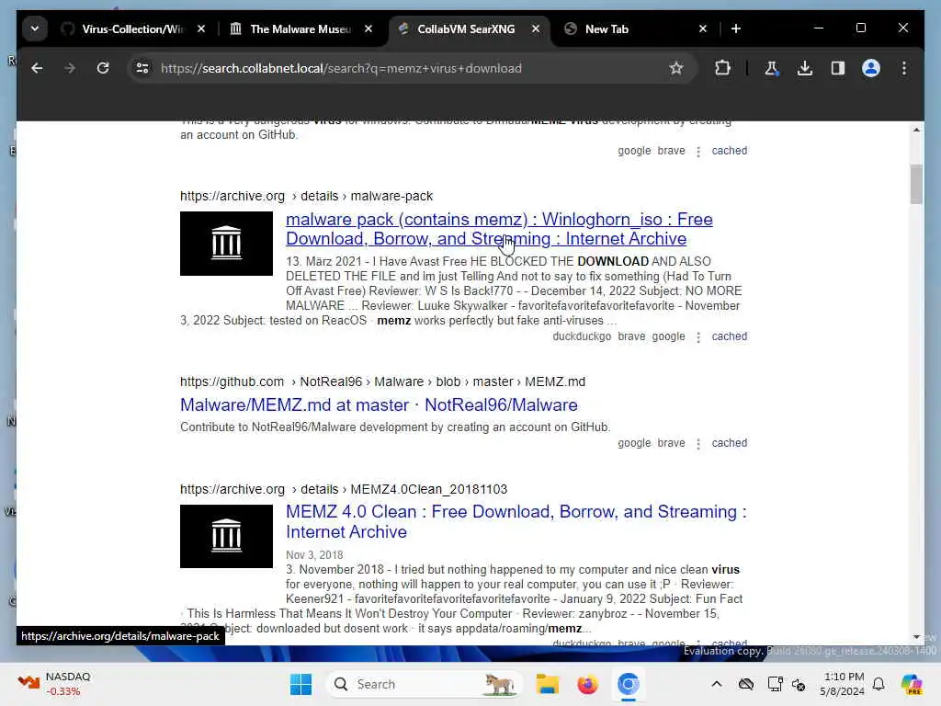Expand the tab search dropdown

click(35, 28)
